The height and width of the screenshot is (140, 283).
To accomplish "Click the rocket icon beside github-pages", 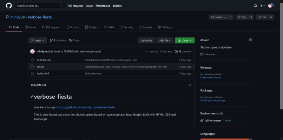I will click(202, 120).
